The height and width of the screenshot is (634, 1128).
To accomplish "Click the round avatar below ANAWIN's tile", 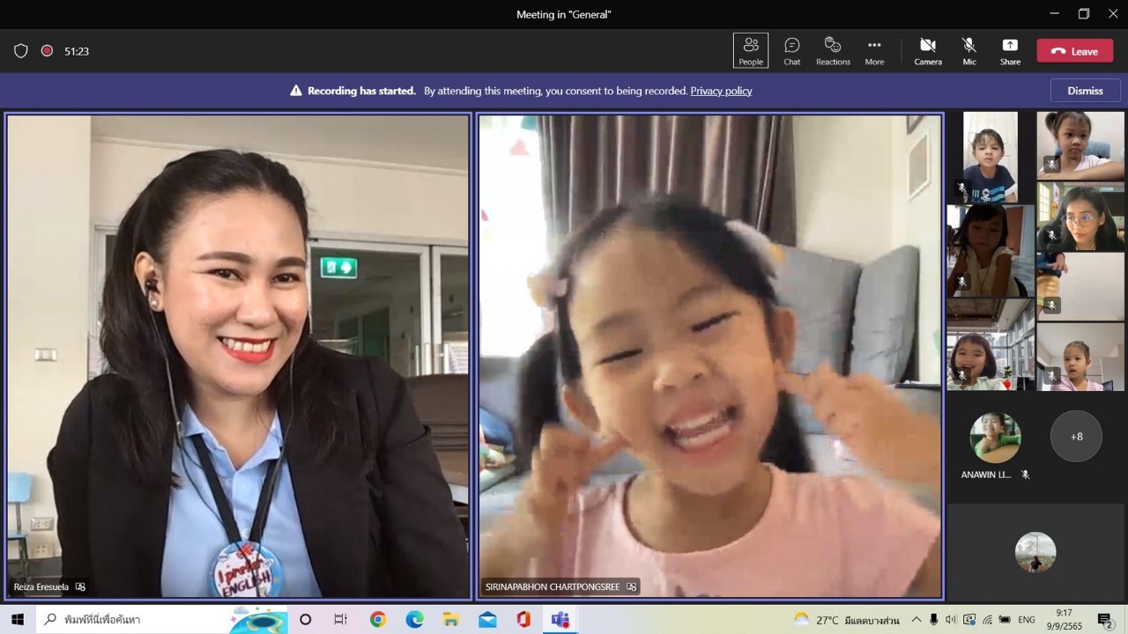I will 1035,552.
